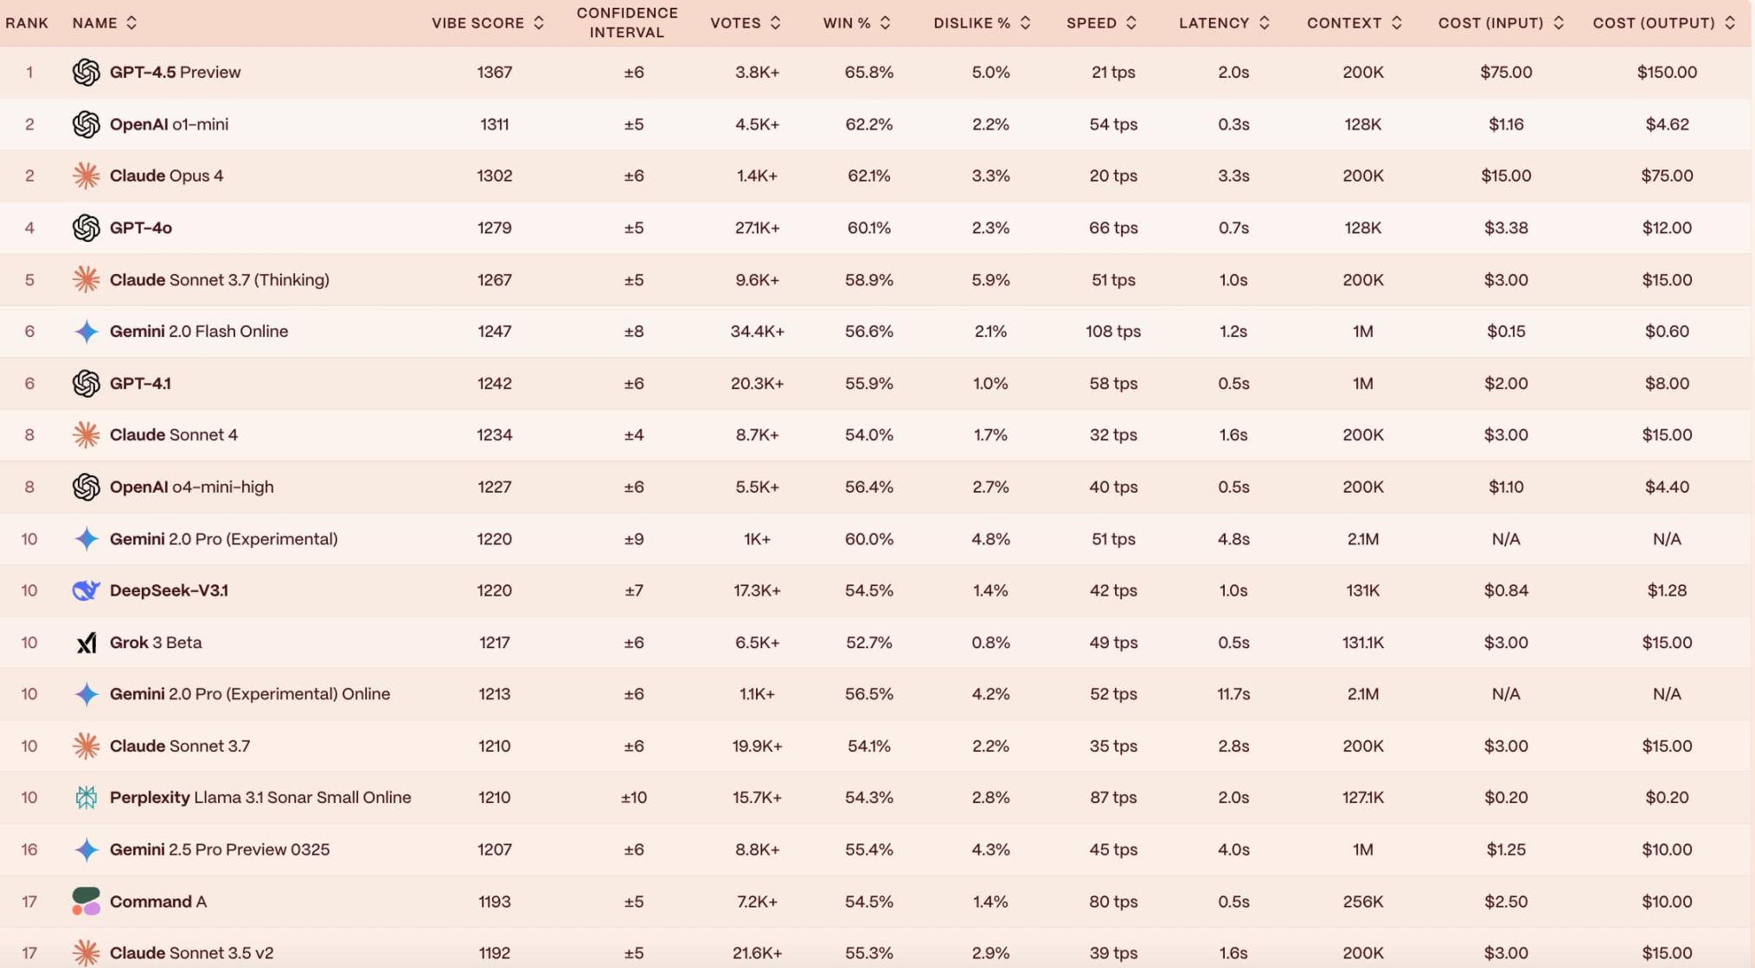This screenshot has width=1755, height=968.
Task: Click the Perplexity Llama 3.1 Sonar Small Online name
Action: click(x=259, y=798)
